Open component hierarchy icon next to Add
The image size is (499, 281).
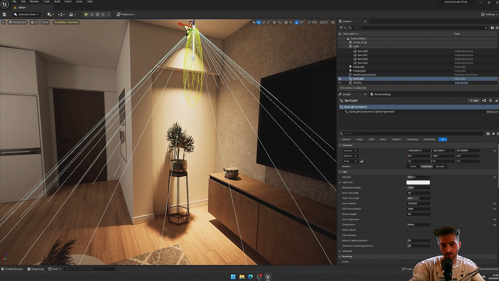point(484,100)
